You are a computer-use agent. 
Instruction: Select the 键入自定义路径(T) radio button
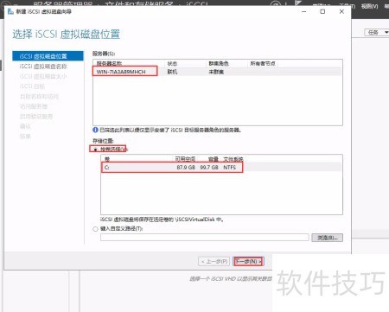(x=95, y=229)
